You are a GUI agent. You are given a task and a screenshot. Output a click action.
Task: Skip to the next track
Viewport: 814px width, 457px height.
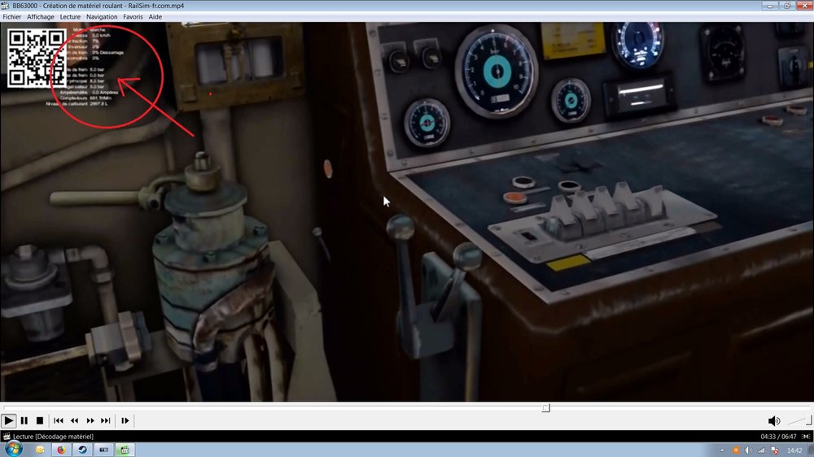tap(106, 420)
